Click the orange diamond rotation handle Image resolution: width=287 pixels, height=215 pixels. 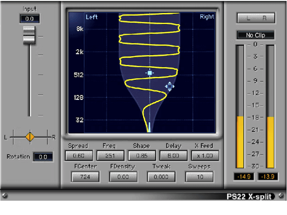pos(30,136)
